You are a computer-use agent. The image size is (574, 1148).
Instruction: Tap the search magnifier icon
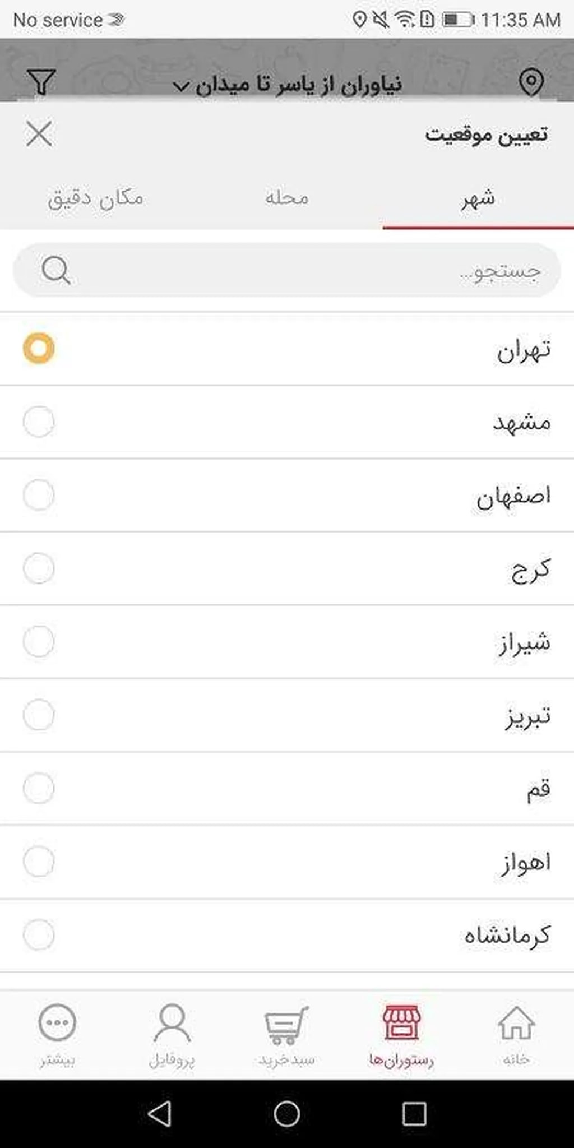tap(56, 271)
